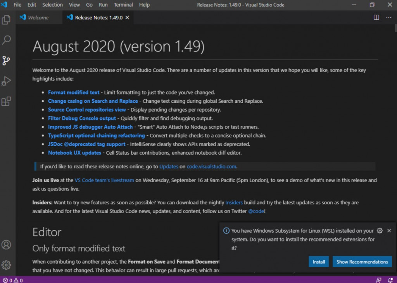Open the View menu
397x283 pixels.
click(74, 5)
